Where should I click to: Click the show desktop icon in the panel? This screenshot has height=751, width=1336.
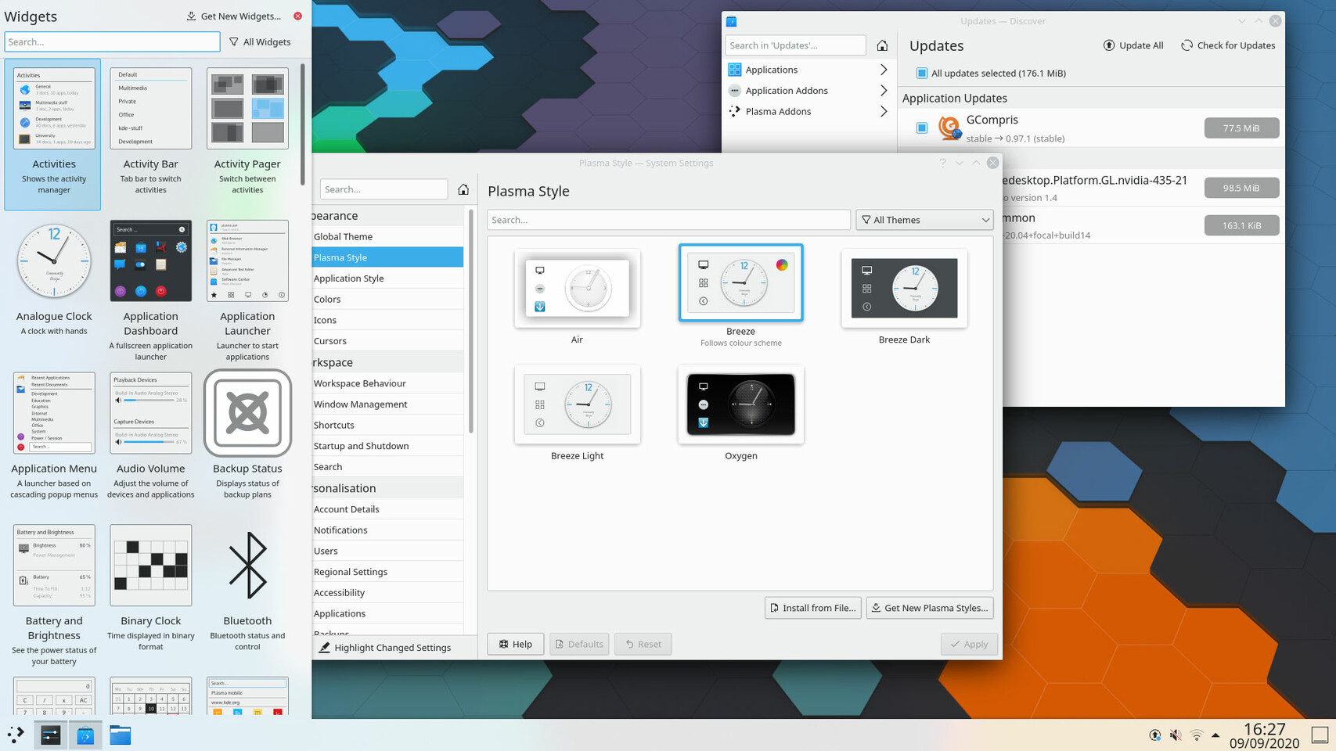tap(1320, 735)
